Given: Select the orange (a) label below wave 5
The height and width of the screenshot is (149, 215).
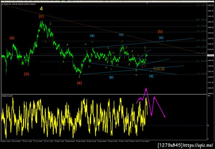Looking at the screenshot, I should pos(79,83).
